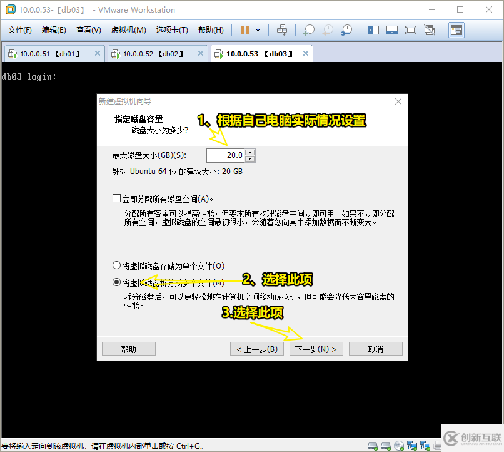Toggle the thumbnail bar view icon

392,30
